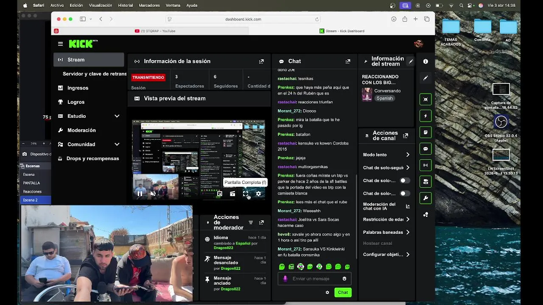Expand the Configurar objetivo option
This screenshot has height=305, width=543.
click(x=386, y=255)
